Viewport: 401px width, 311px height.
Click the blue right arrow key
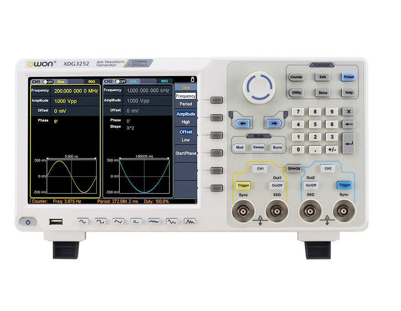[274, 124]
